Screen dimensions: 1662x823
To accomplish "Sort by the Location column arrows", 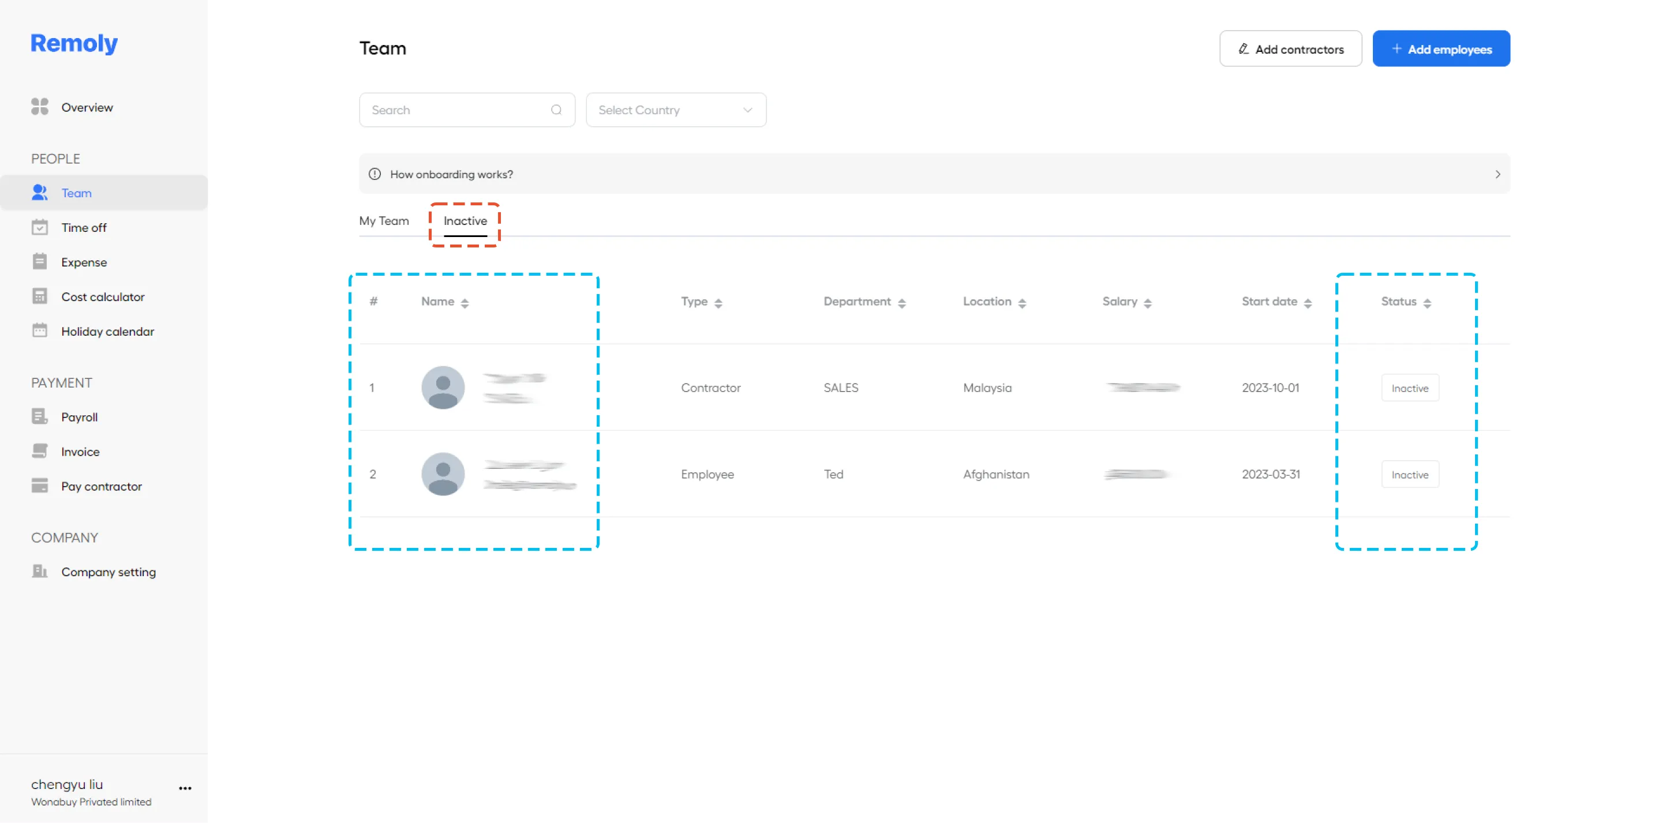I will click(x=1023, y=303).
